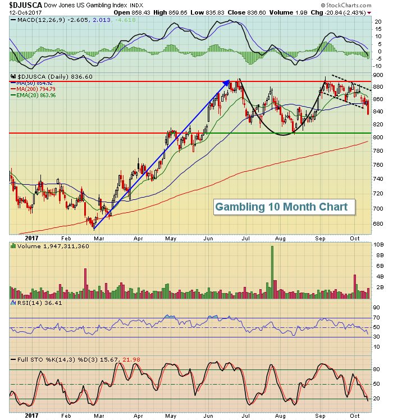This screenshot has width=393, height=420.
Task: Click the $DJUSCA (Daily) 836.60 legend
Action: pos(55,76)
